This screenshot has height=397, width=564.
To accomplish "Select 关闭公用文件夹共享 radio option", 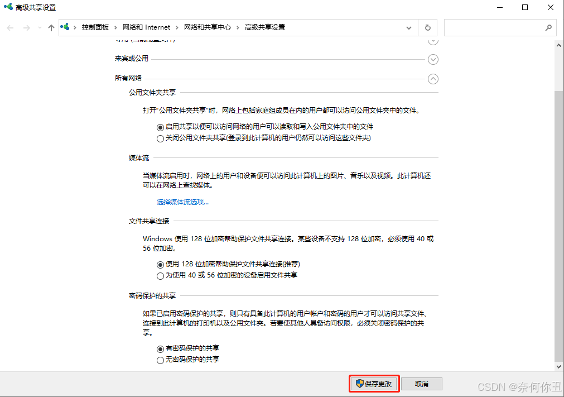I will click(161, 138).
